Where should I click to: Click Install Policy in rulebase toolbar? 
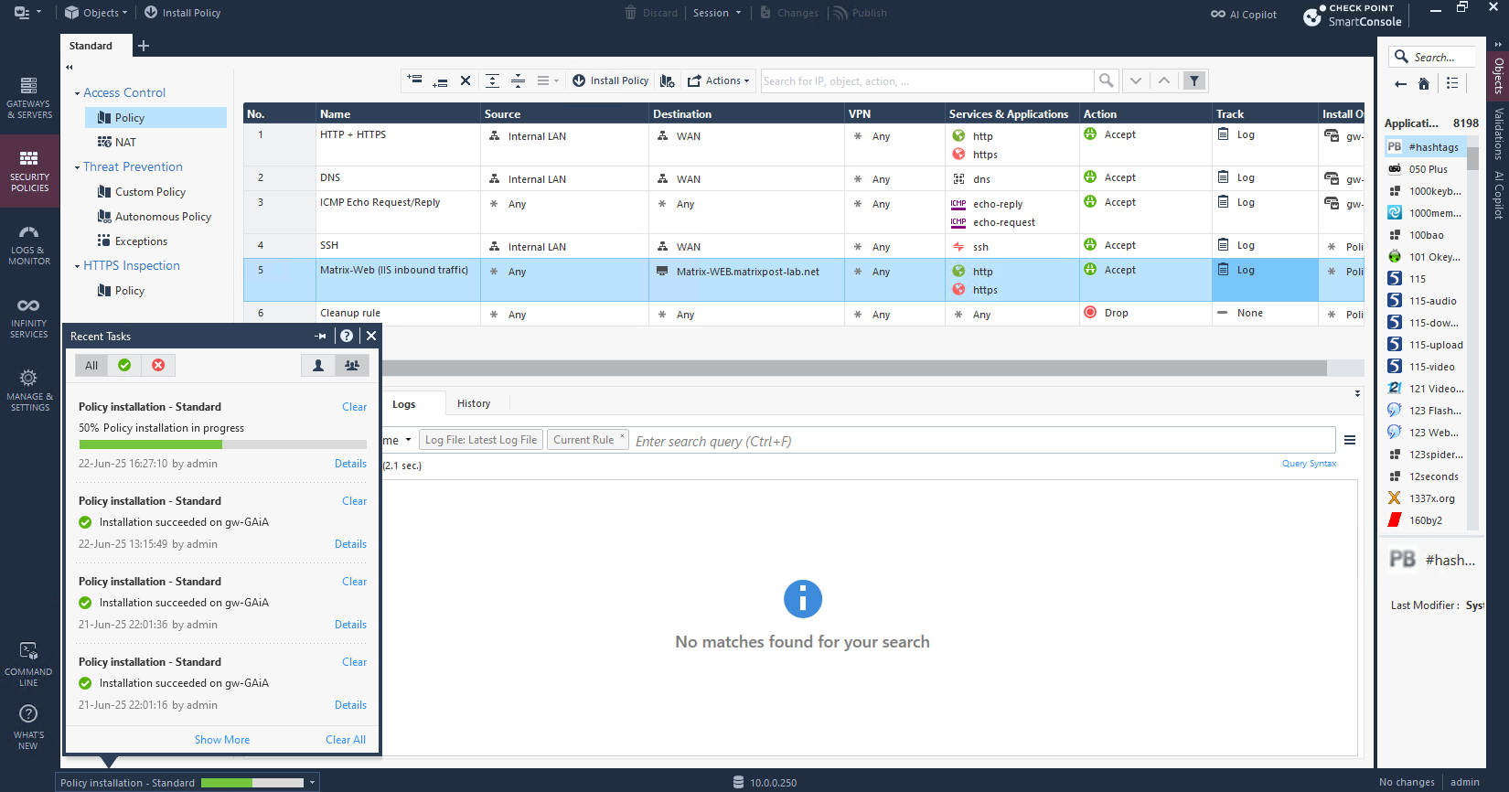tap(611, 80)
